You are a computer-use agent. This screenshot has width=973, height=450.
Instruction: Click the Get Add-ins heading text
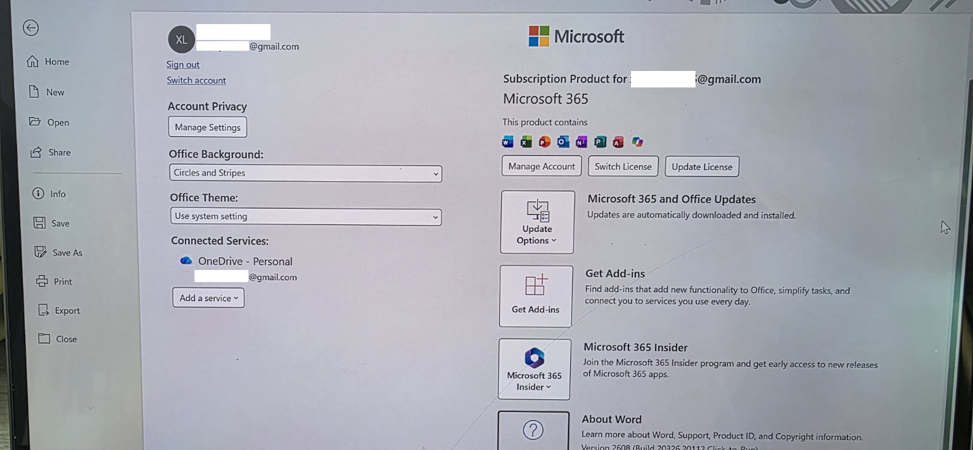coord(615,273)
